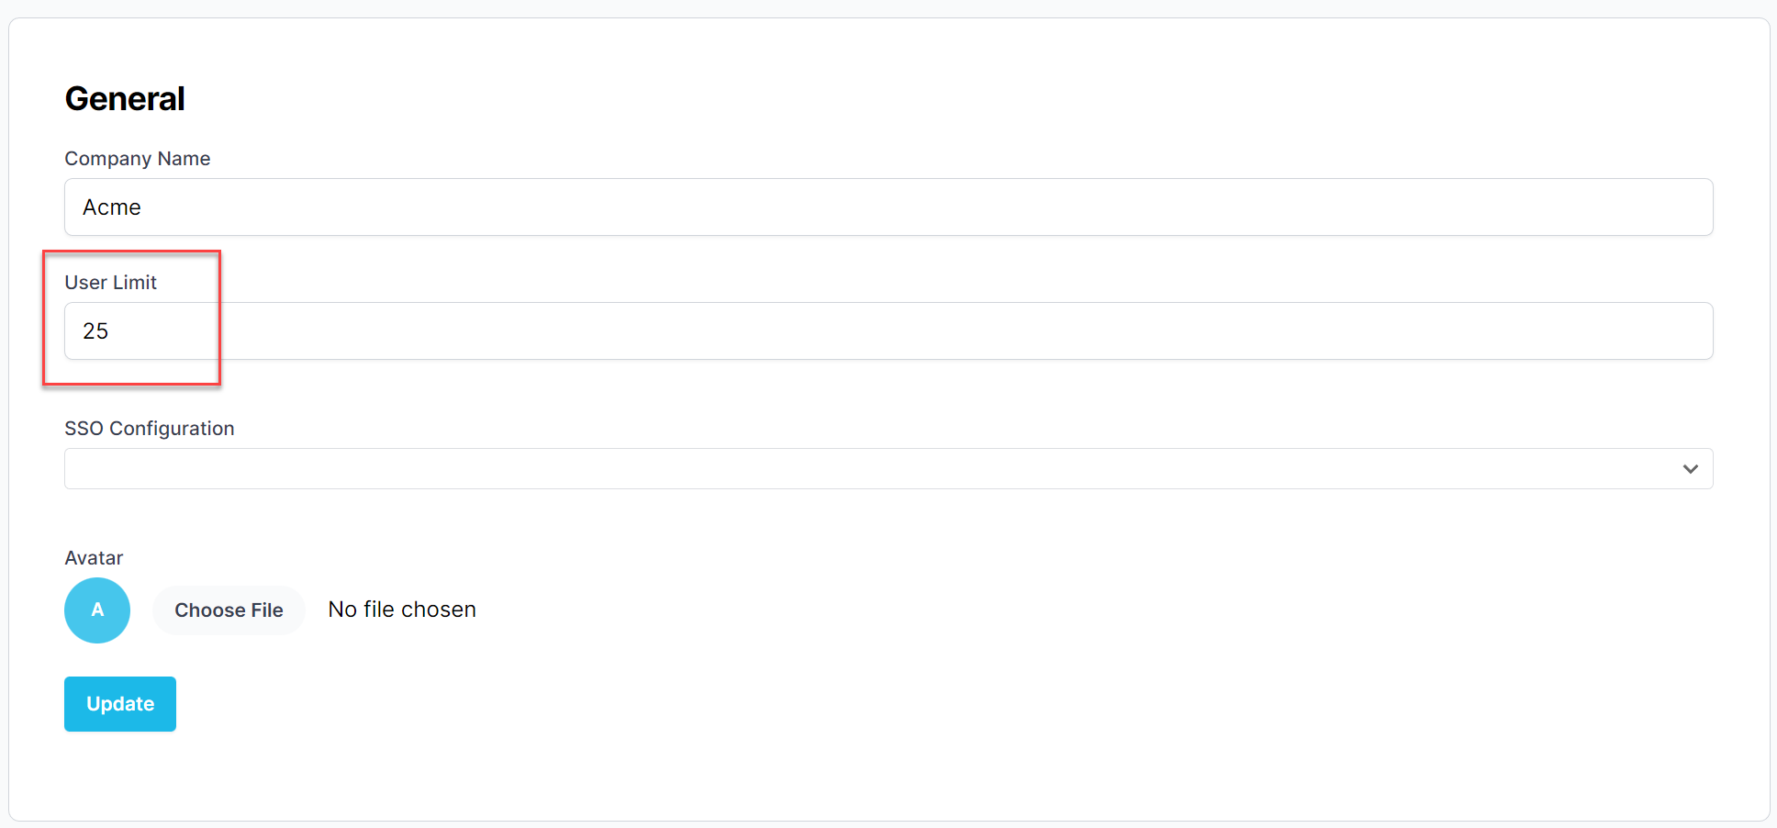The height and width of the screenshot is (828, 1777).
Task: Place cursor on 'Acme' text in field
Action: pyautogui.click(x=112, y=207)
